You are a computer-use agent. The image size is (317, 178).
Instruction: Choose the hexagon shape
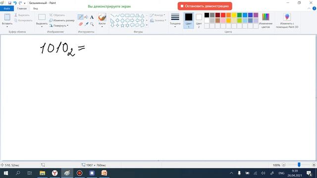click(127, 20)
